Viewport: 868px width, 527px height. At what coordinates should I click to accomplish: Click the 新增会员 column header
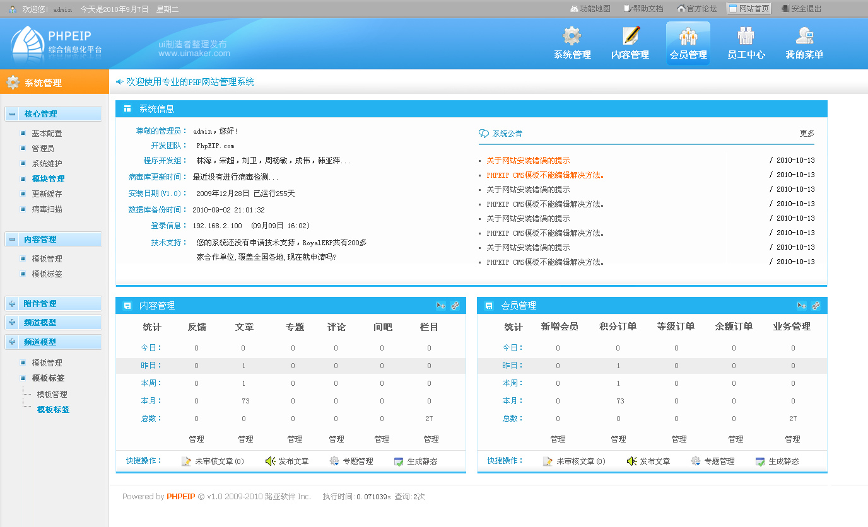[560, 327]
